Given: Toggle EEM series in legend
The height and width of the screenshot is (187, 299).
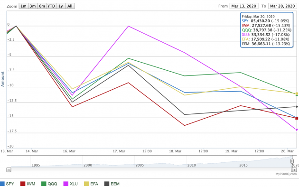Looking at the screenshot, I should point(112,184).
